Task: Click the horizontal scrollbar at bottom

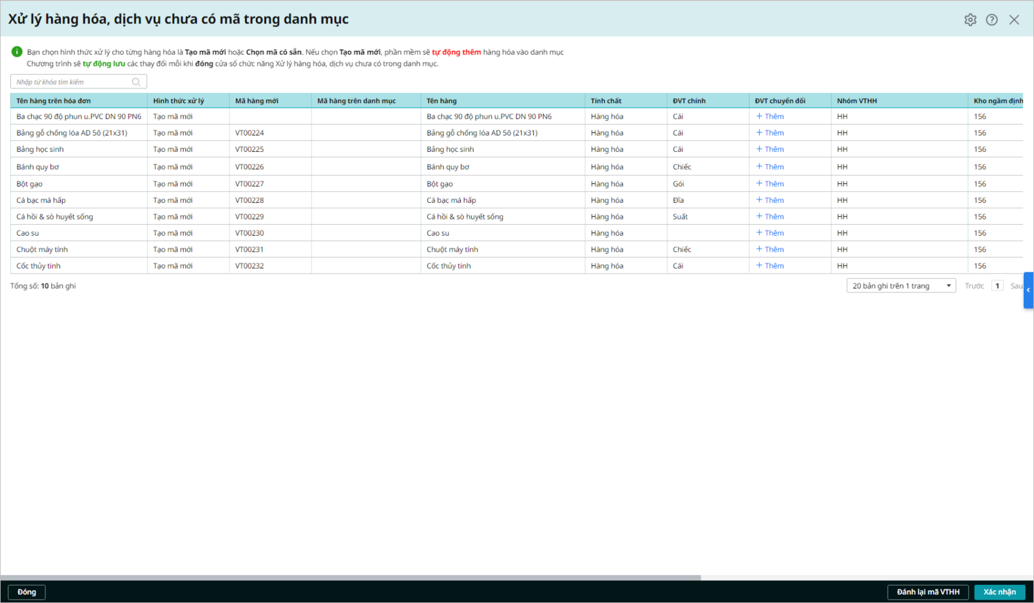Action: (x=350, y=577)
